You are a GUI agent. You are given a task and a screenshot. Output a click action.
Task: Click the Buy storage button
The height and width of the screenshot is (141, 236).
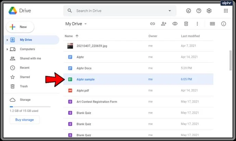(25, 120)
